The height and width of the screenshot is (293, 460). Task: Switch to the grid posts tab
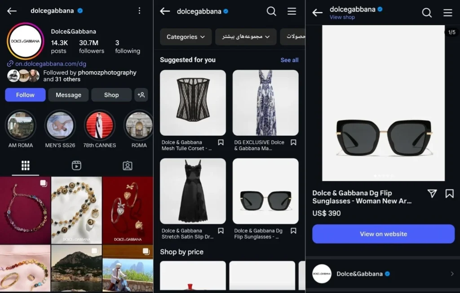point(26,166)
